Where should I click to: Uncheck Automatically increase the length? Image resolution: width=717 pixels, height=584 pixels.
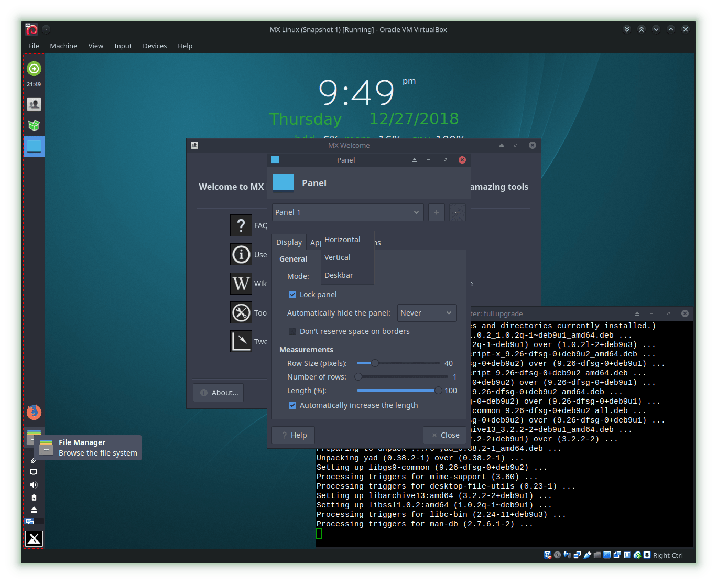292,405
